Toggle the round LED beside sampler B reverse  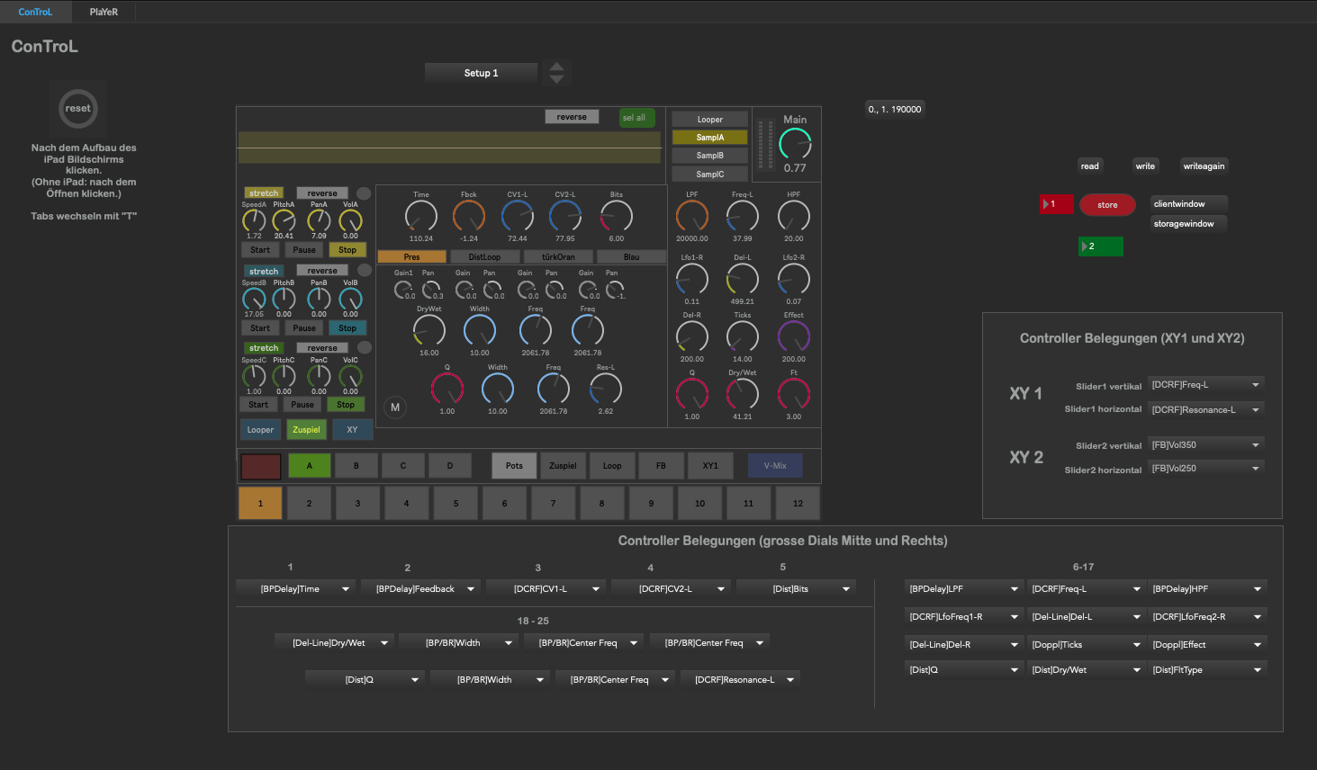tap(365, 270)
